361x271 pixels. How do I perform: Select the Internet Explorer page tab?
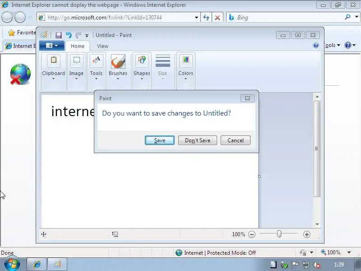(20, 46)
